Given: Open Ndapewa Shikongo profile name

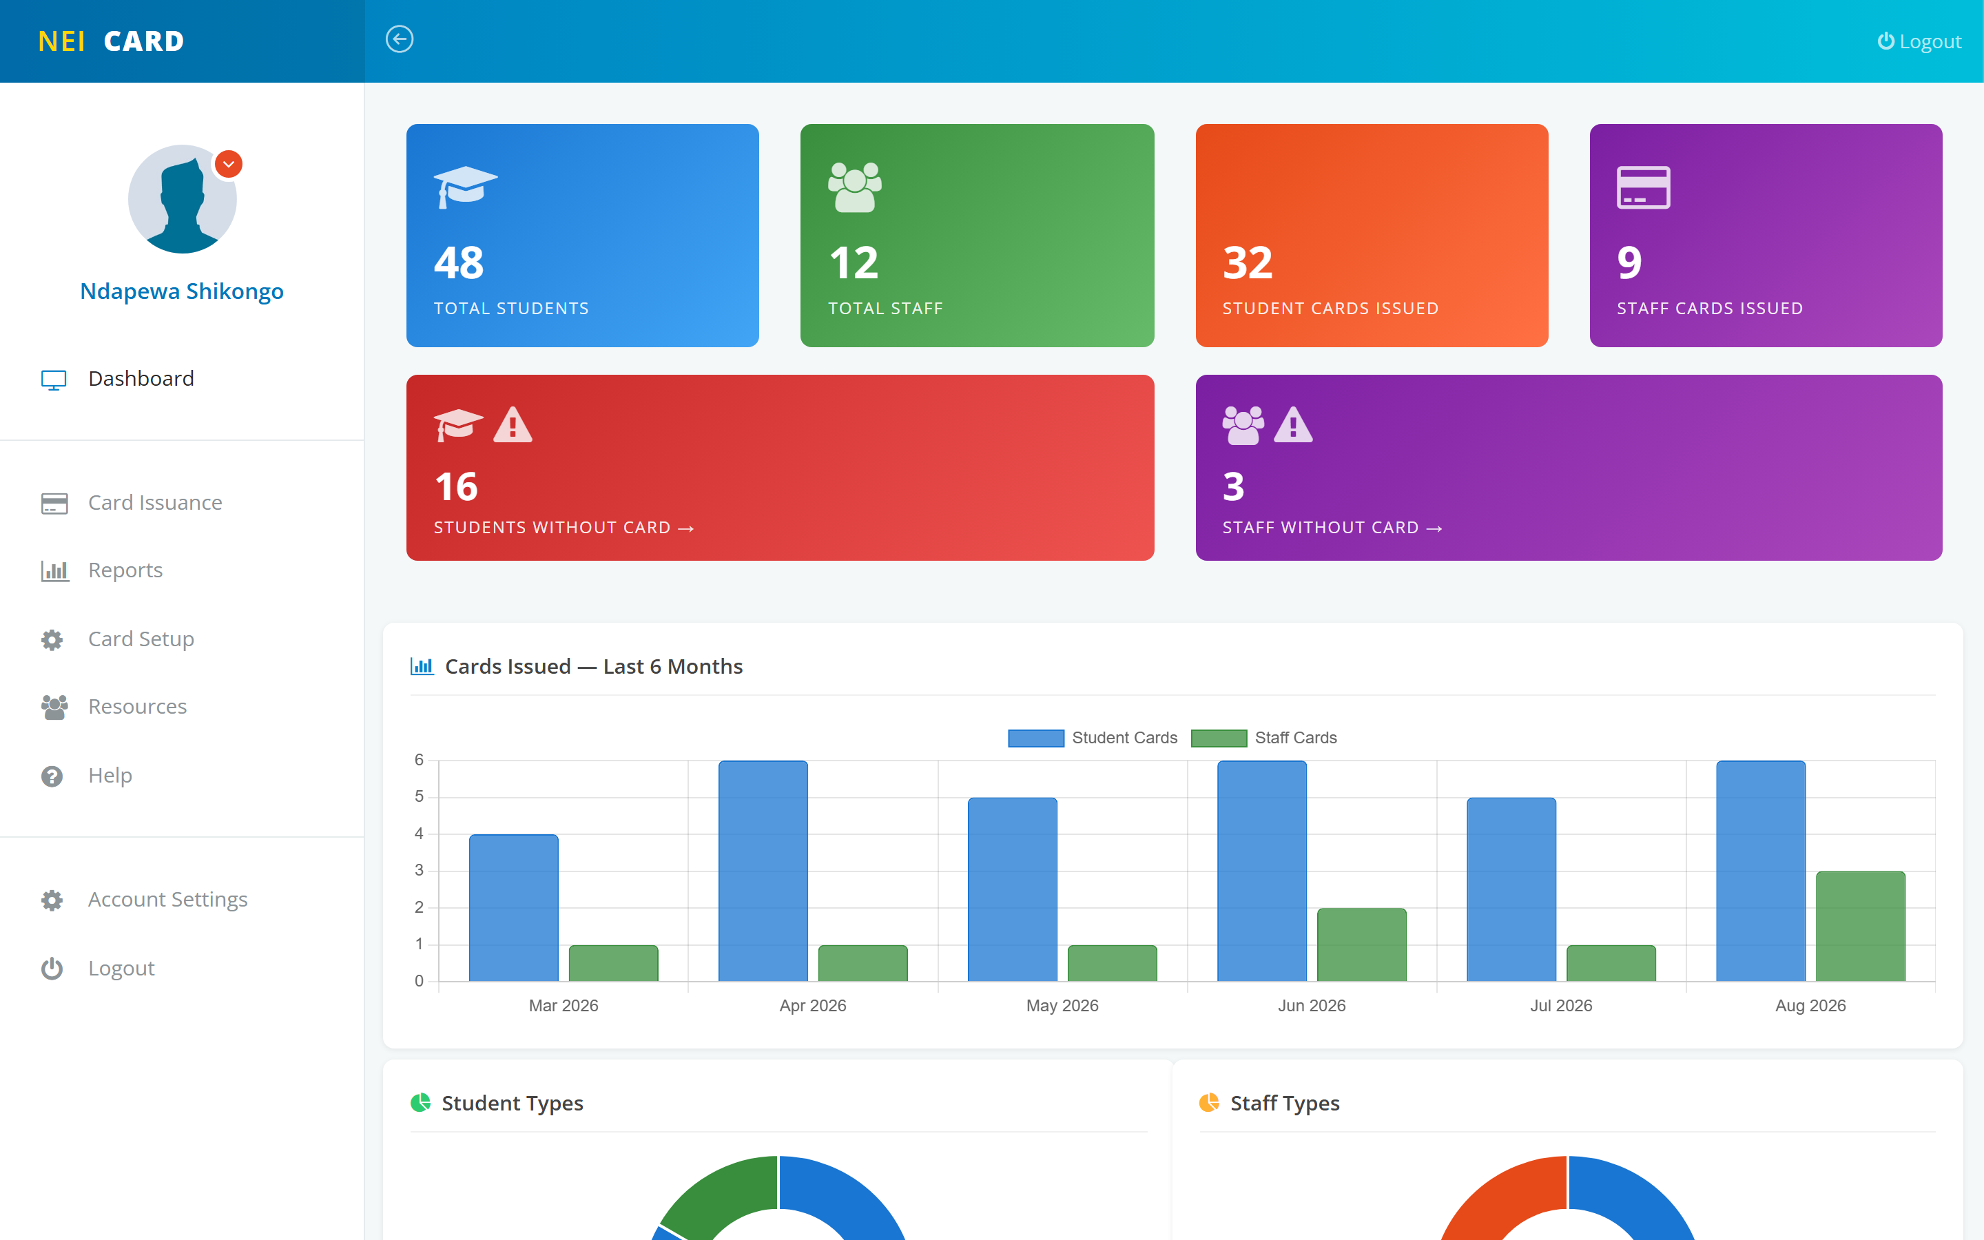Looking at the screenshot, I should point(182,291).
